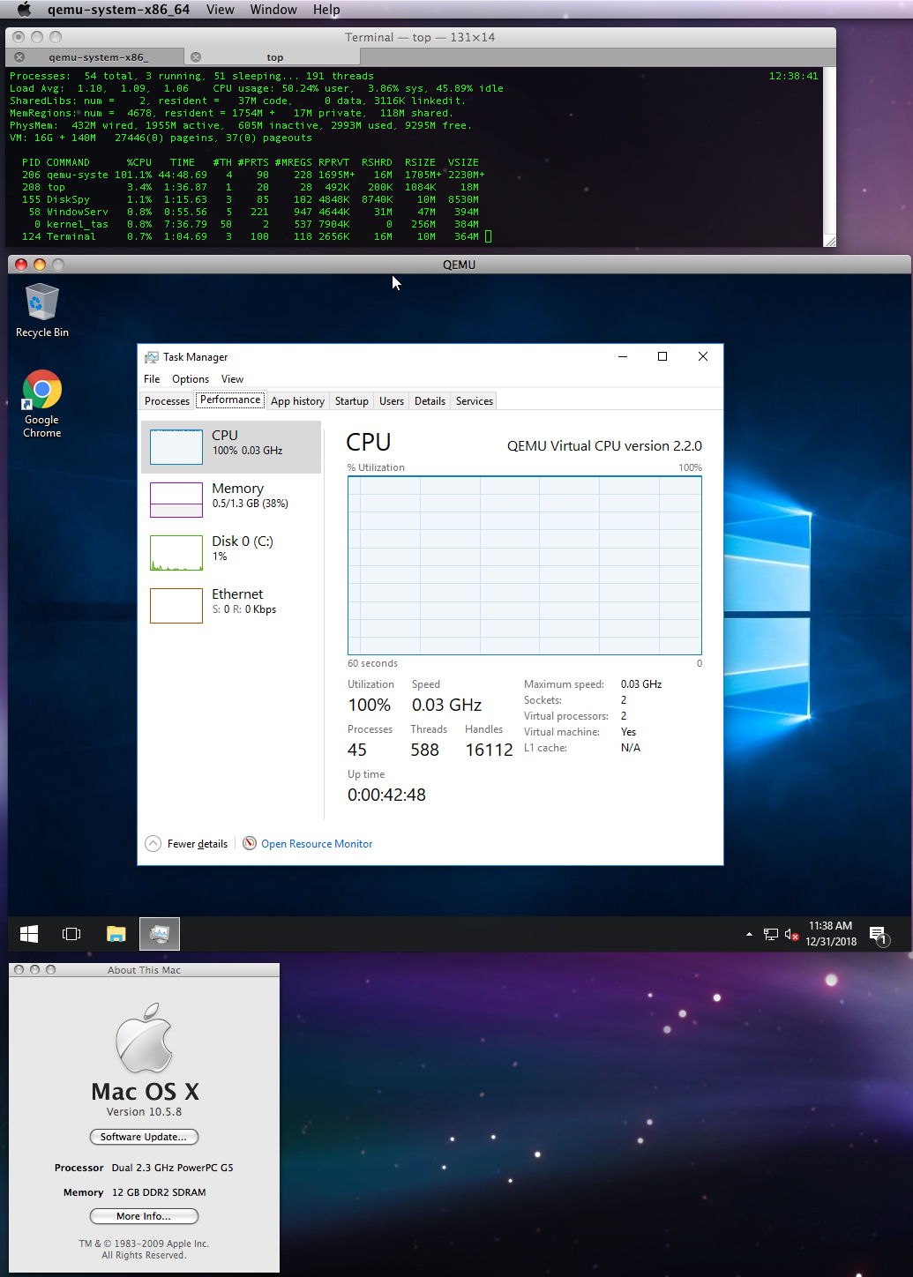Show hidden system tray icons
The width and height of the screenshot is (913, 1277).
click(749, 934)
